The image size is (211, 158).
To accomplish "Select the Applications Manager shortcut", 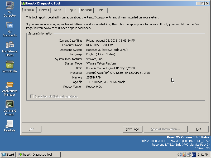I will 9,89.
